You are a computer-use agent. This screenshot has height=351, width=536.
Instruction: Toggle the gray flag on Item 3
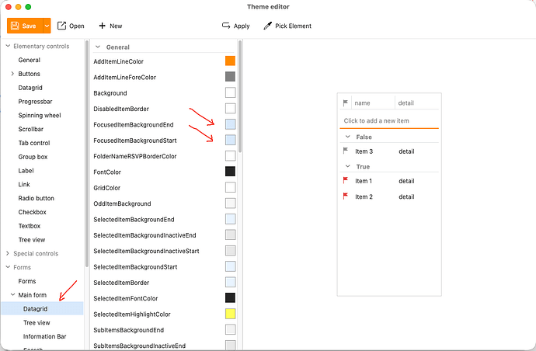(345, 151)
